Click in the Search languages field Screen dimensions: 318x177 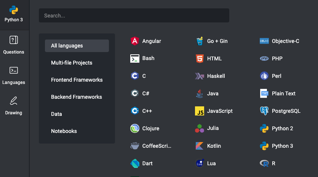(134, 16)
